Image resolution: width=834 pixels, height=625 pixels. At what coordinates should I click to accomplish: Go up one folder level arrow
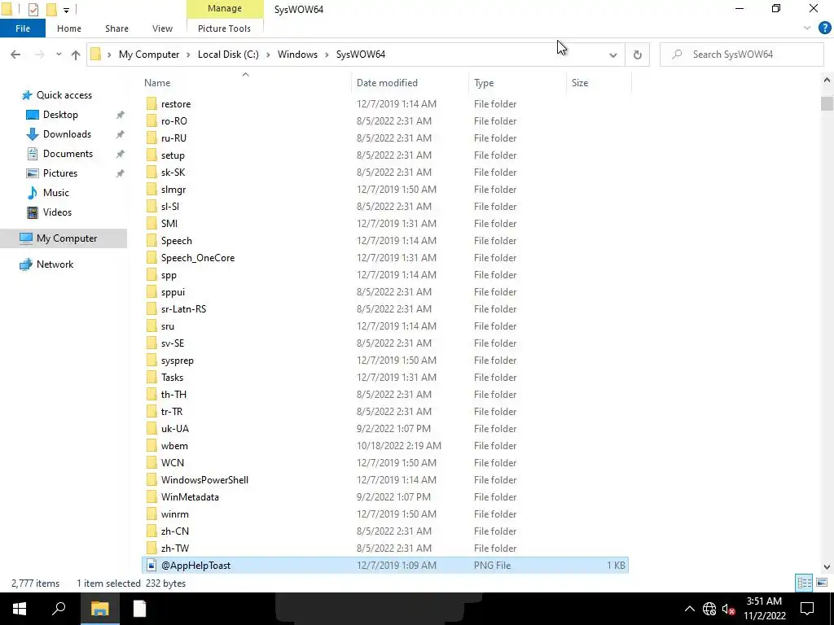76,55
